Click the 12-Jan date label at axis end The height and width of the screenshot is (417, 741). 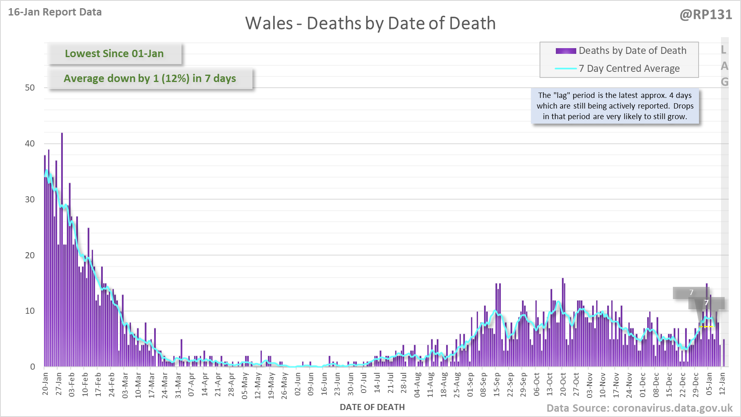tap(722, 384)
